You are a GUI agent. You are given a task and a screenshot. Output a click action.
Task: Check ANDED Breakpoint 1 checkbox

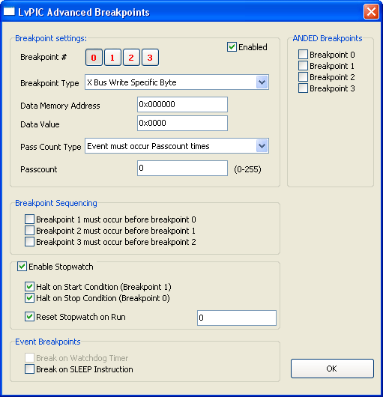tap(303, 66)
